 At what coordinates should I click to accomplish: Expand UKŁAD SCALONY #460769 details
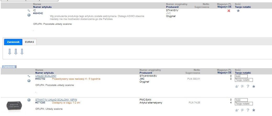pos(29,81)
